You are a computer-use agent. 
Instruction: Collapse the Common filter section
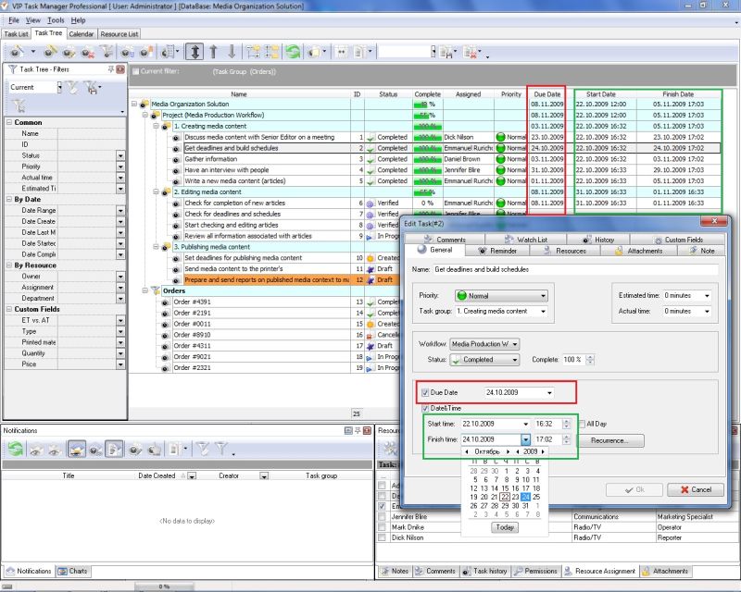[9, 122]
